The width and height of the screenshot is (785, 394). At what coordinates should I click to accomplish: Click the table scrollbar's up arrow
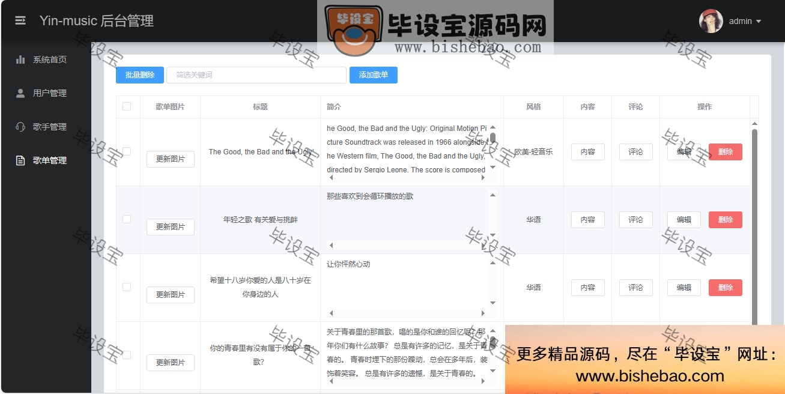click(x=755, y=123)
